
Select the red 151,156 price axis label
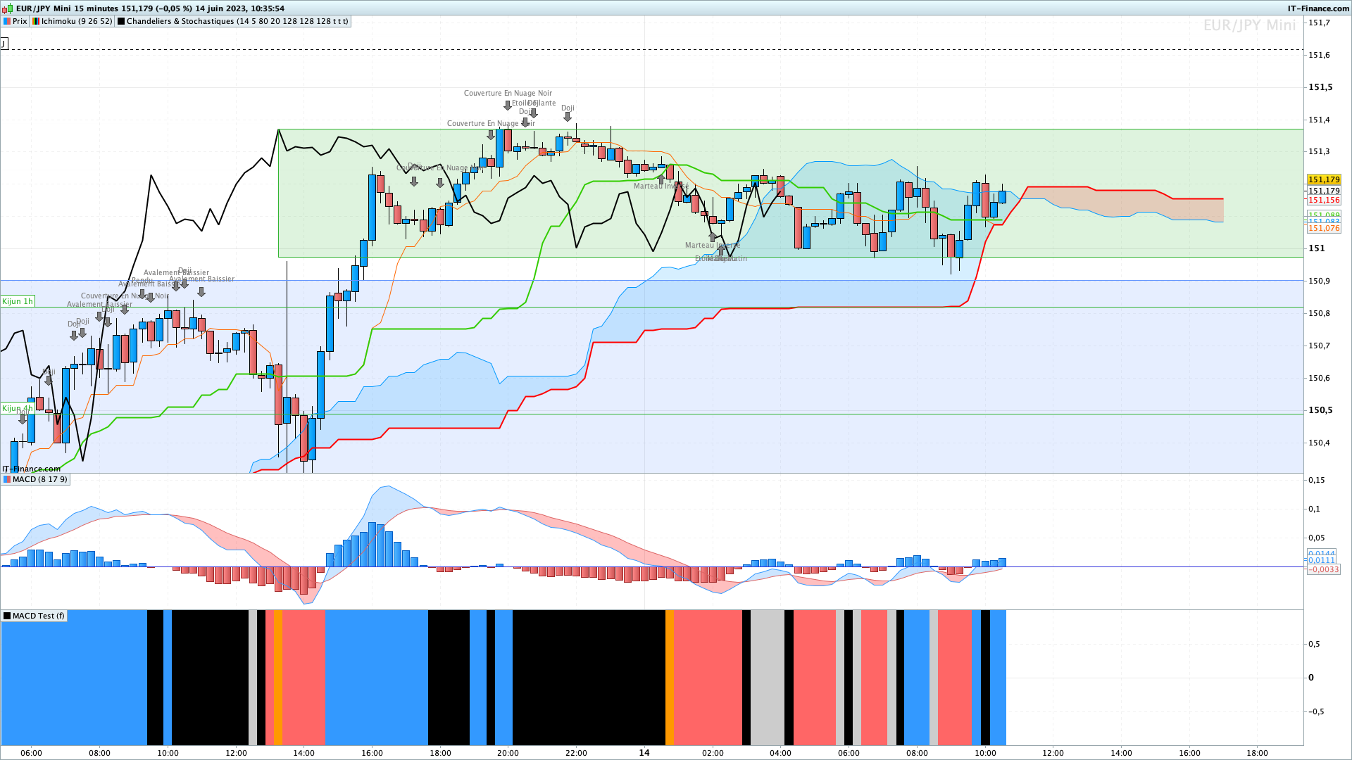click(1324, 200)
